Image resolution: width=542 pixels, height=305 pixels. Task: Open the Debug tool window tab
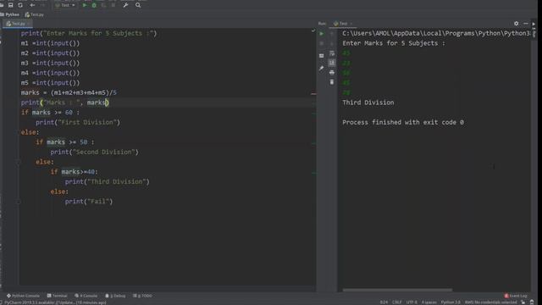pyautogui.click(x=115, y=296)
